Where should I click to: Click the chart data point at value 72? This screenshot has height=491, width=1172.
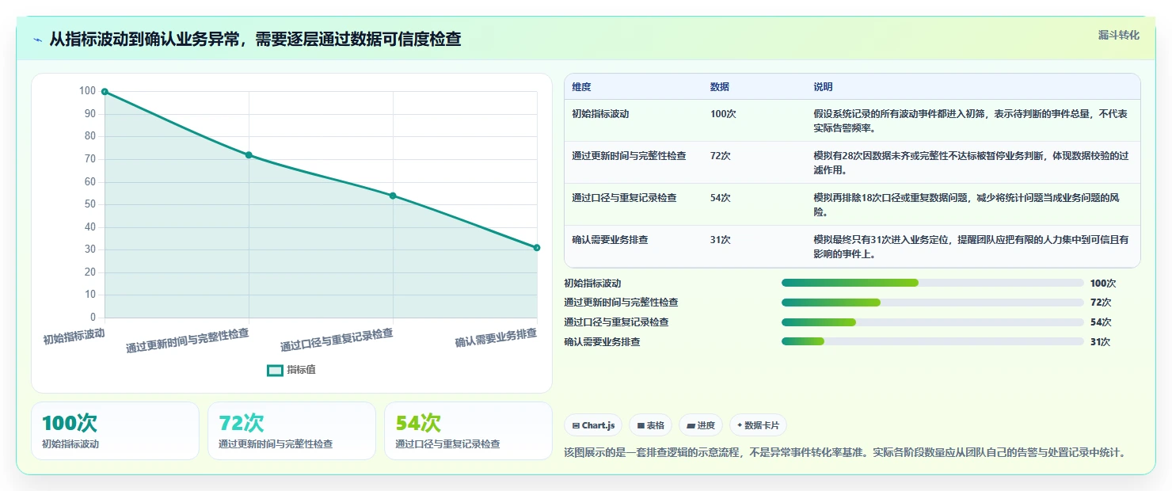point(249,155)
